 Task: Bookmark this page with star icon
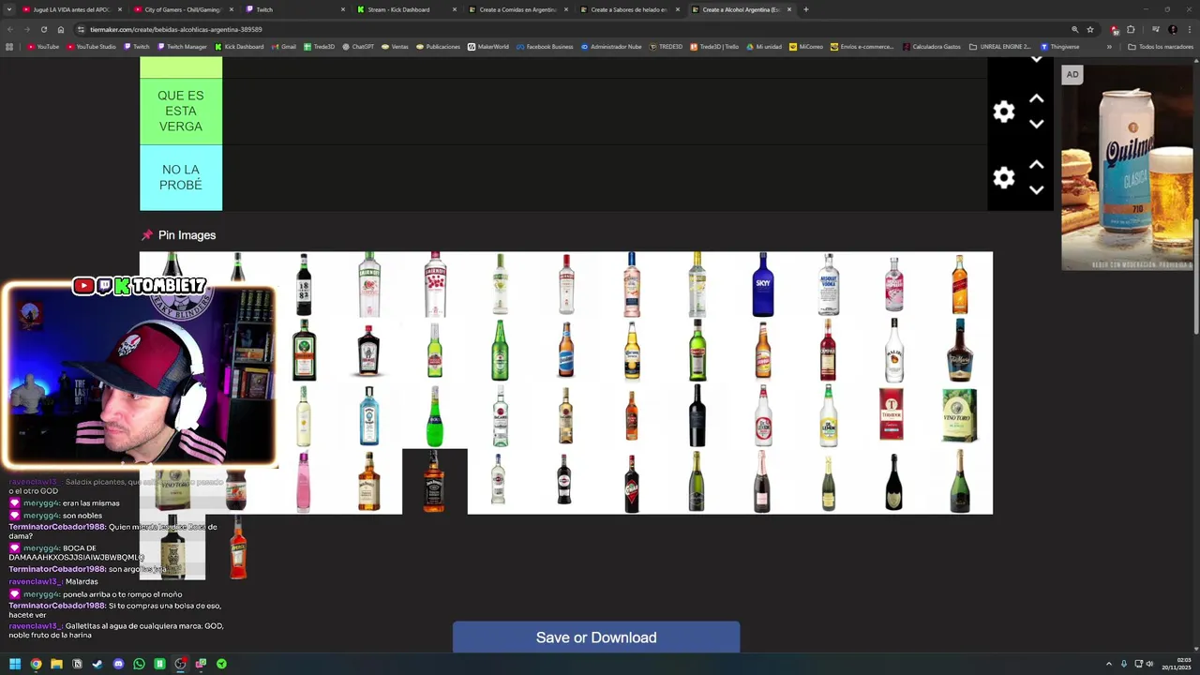click(x=1090, y=29)
